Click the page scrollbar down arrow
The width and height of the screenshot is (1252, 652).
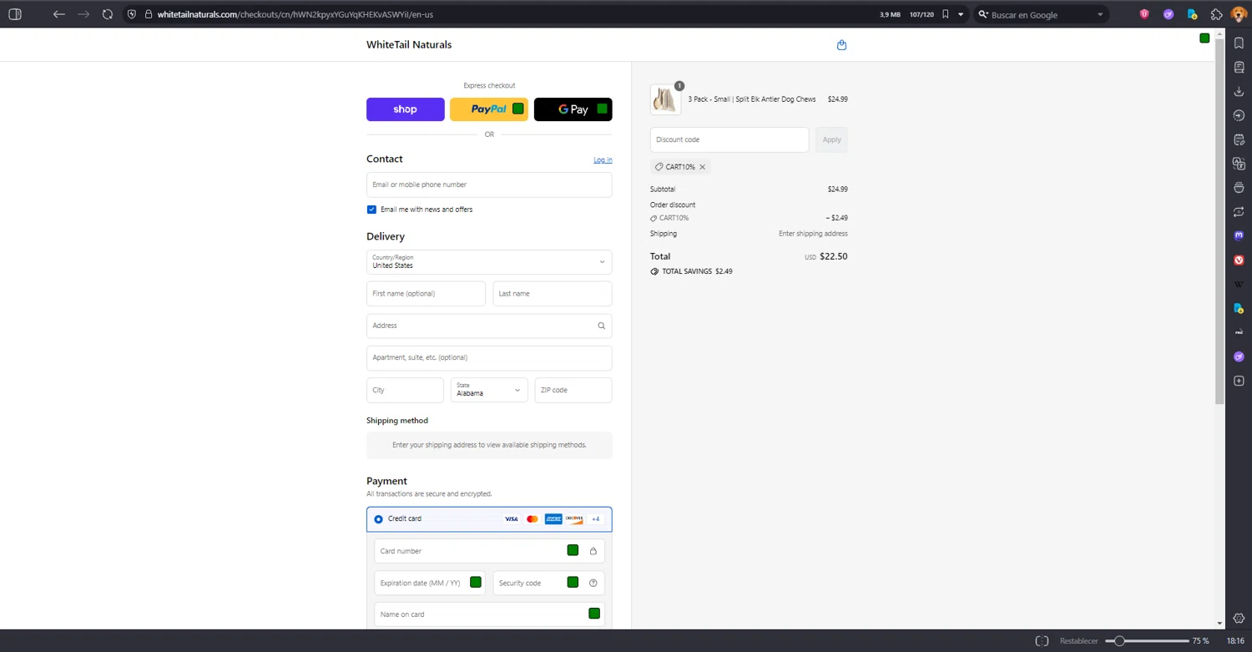[1219, 623]
